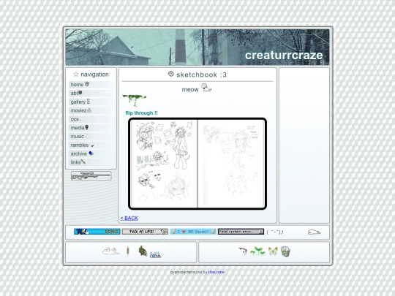
Task: Navigate to moviez page
Action: [91, 110]
